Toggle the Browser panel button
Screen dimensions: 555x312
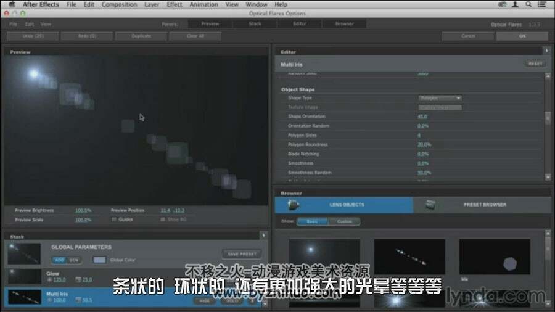click(344, 23)
